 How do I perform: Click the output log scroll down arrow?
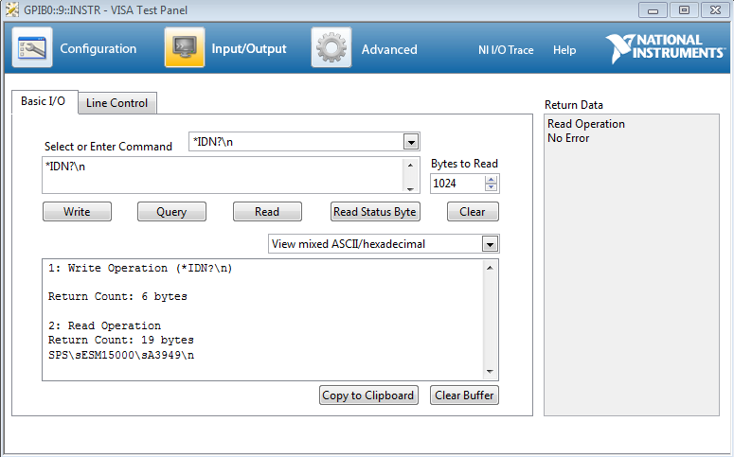[x=490, y=372]
